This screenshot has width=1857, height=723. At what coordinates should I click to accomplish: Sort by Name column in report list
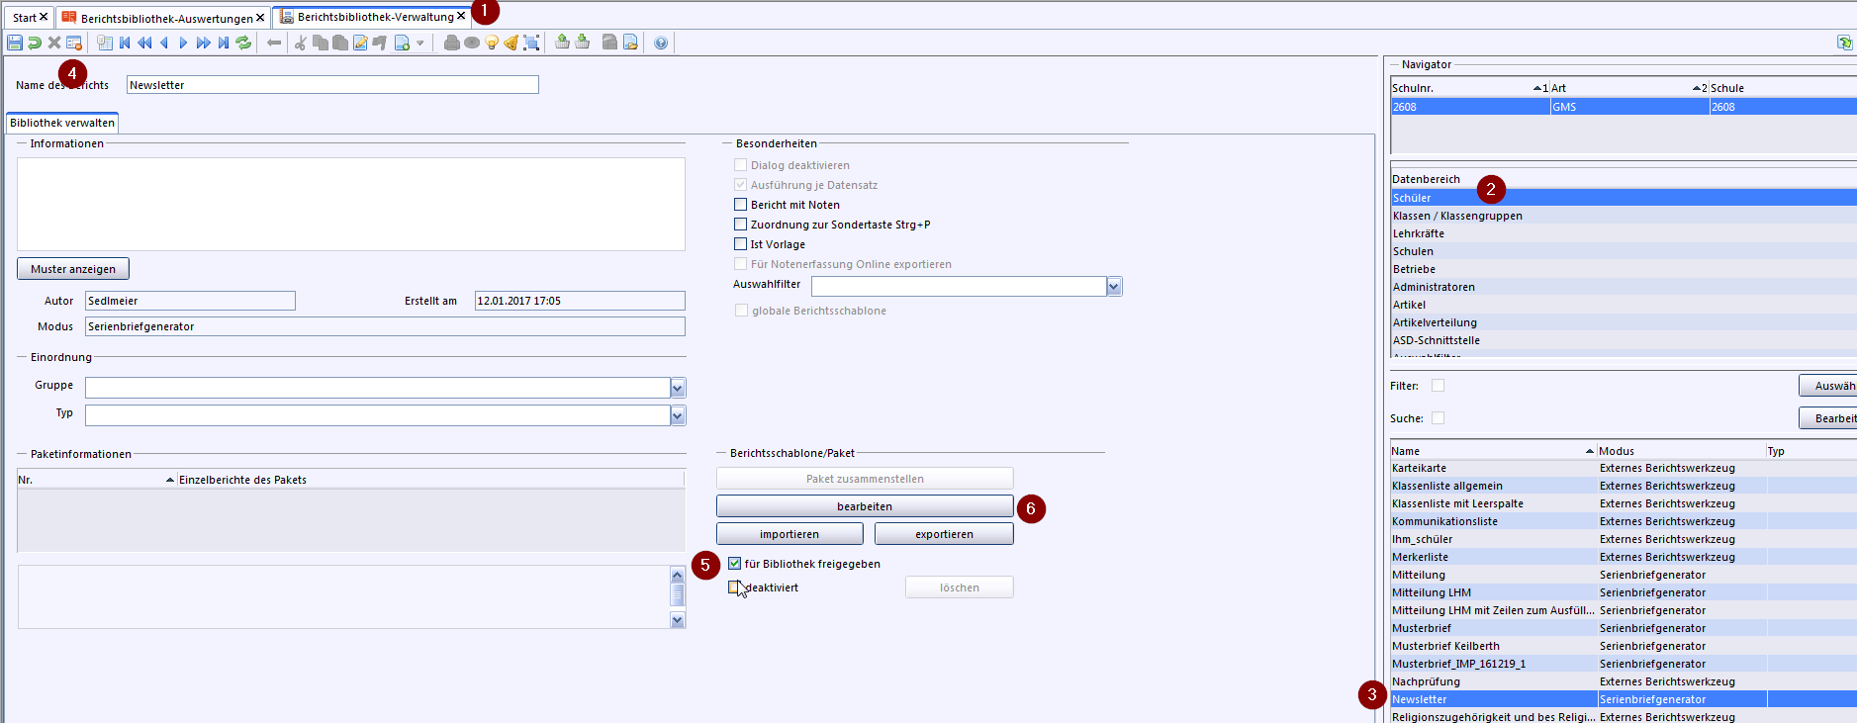coord(1493,451)
